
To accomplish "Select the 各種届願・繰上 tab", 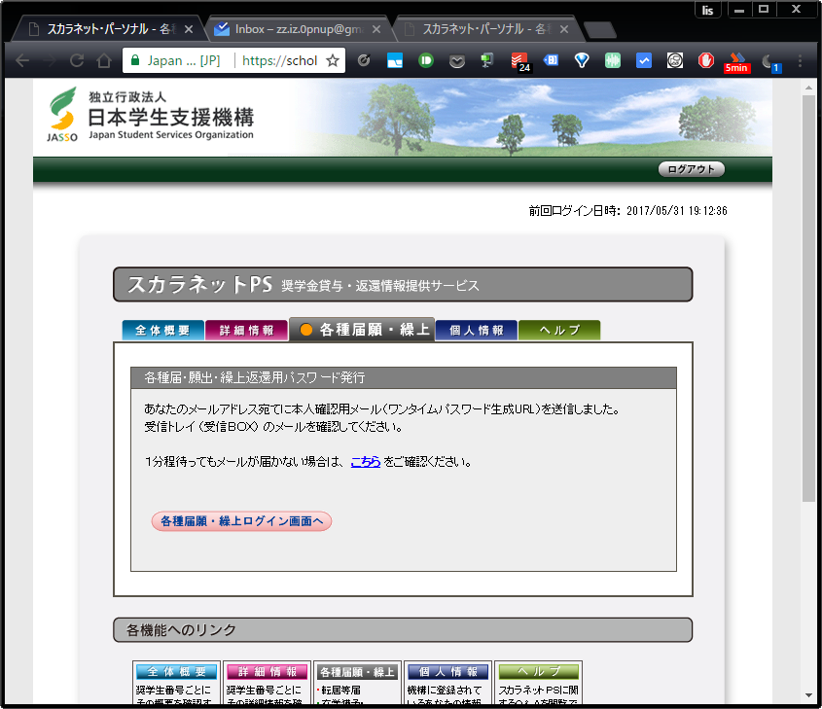I will click(x=362, y=329).
